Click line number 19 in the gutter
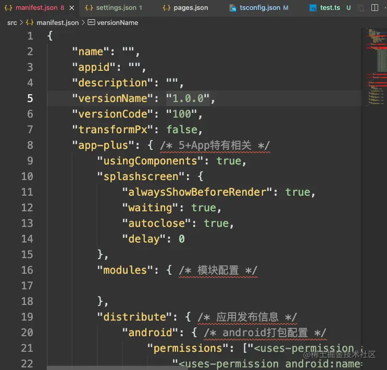This screenshot has height=370, width=387. tap(27, 317)
